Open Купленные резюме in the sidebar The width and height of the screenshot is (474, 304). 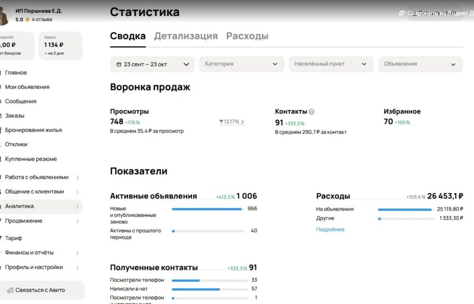click(31, 159)
